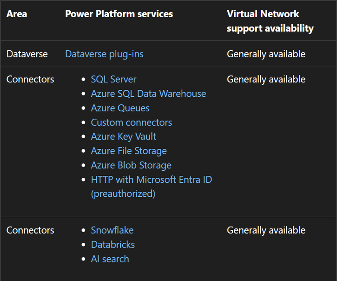Click the AI search link
337x281 pixels.
click(x=110, y=259)
